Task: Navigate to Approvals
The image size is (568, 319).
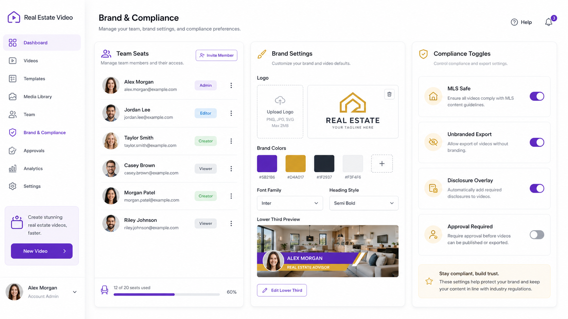Action: pos(42,151)
